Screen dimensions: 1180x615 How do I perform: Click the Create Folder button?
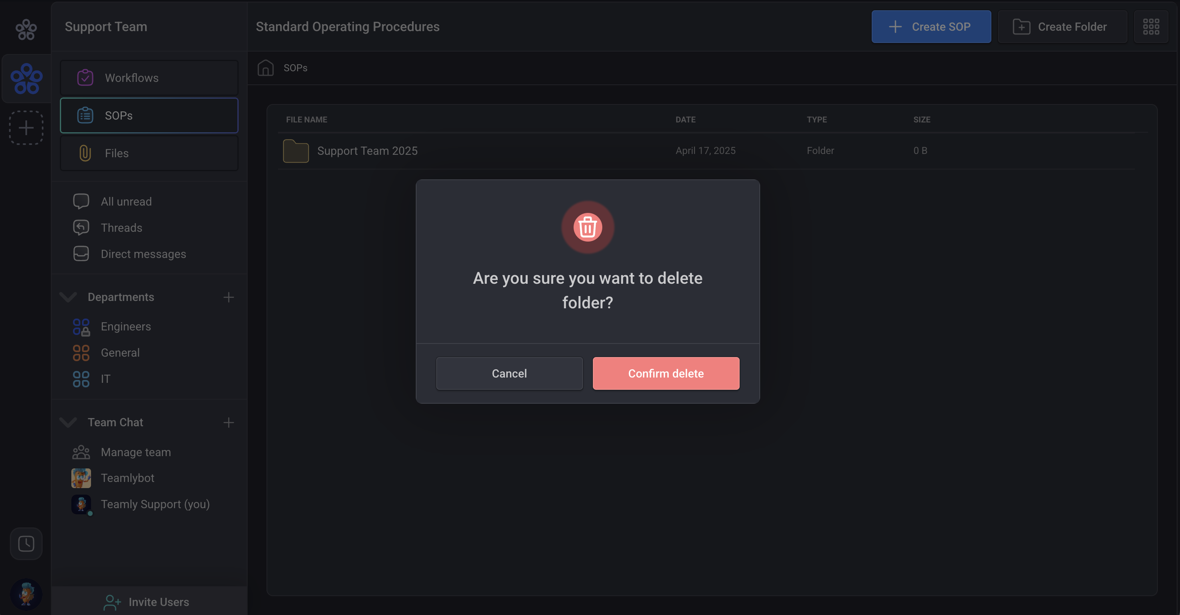click(1062, 27)
